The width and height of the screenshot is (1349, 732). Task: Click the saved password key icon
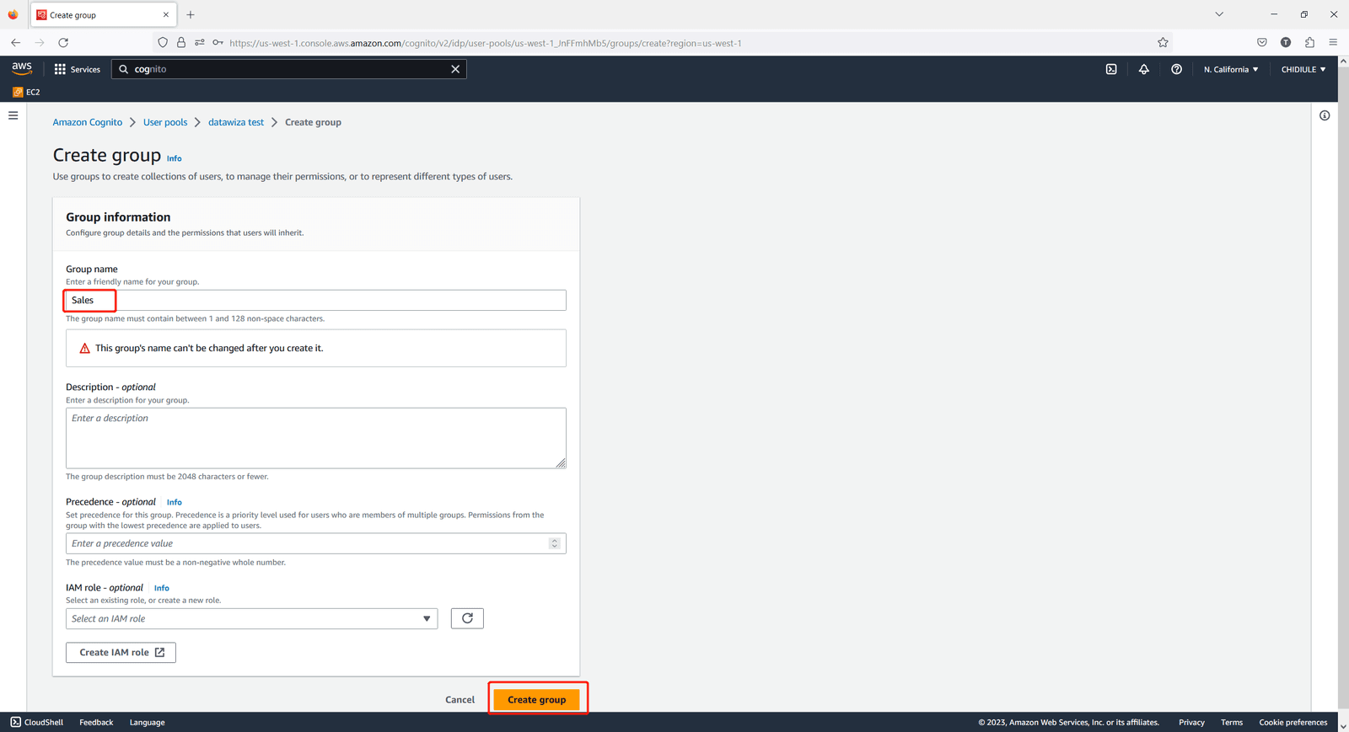218,42
